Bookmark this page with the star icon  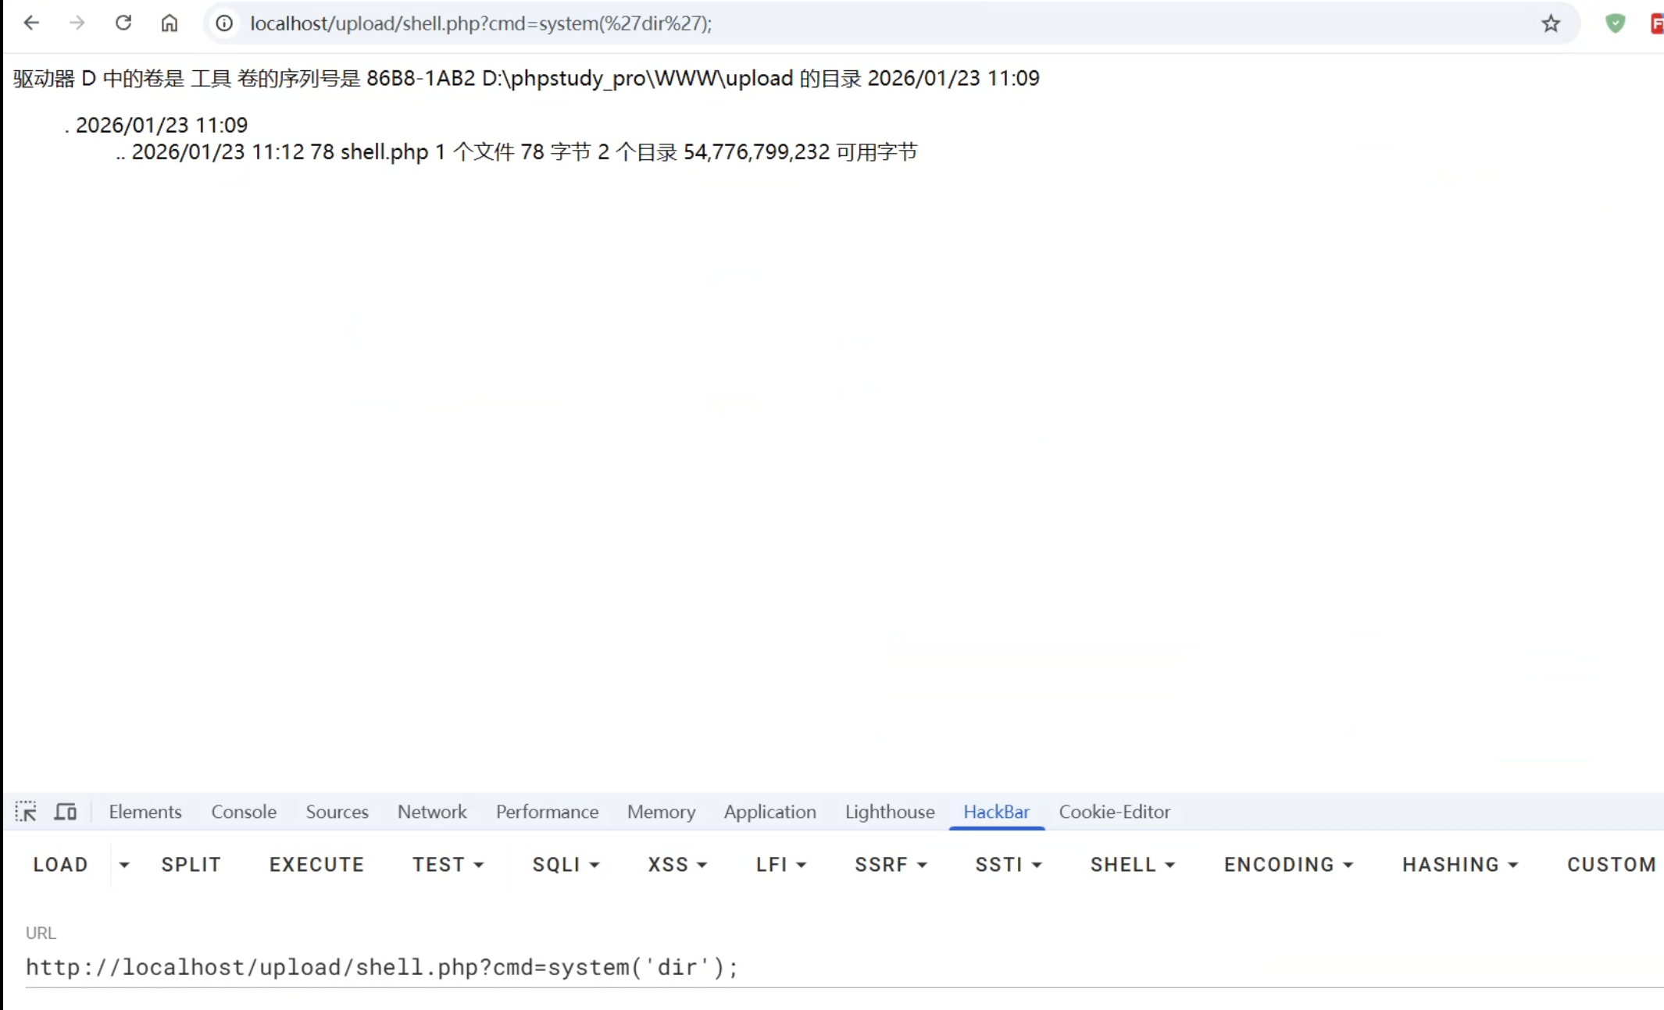click(x=1552, y=23)
